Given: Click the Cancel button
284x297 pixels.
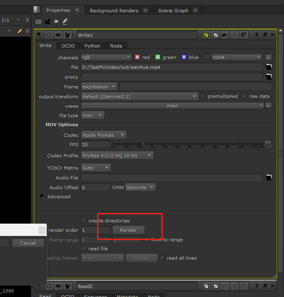Looking at the screenshot, I should (x=28, y=243).
